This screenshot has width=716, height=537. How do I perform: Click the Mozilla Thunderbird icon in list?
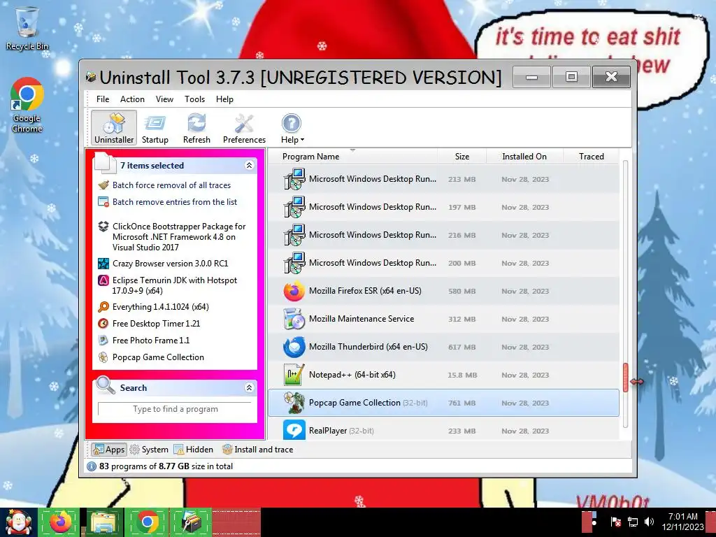(294, 347)
